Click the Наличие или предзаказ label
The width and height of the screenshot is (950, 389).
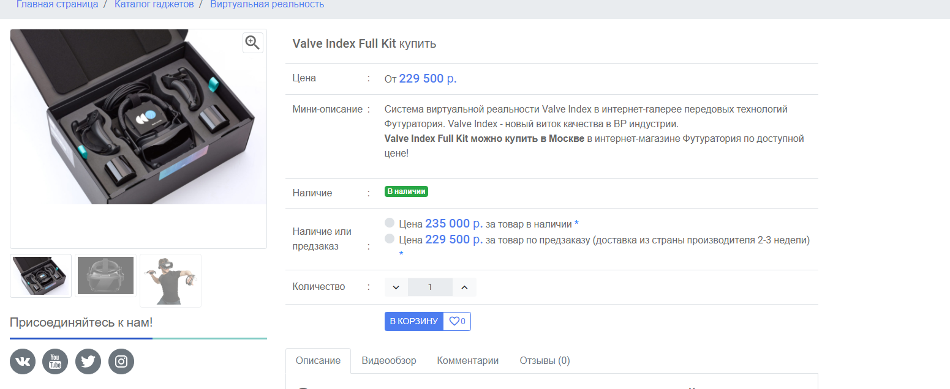pyautogui.click(x=322, y=239)
